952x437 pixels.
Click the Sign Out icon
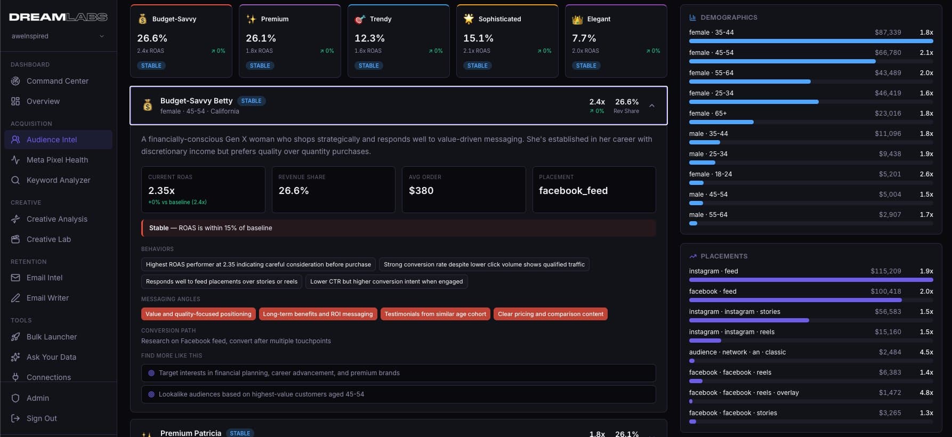pyautogui.click(x=15, y=418)
